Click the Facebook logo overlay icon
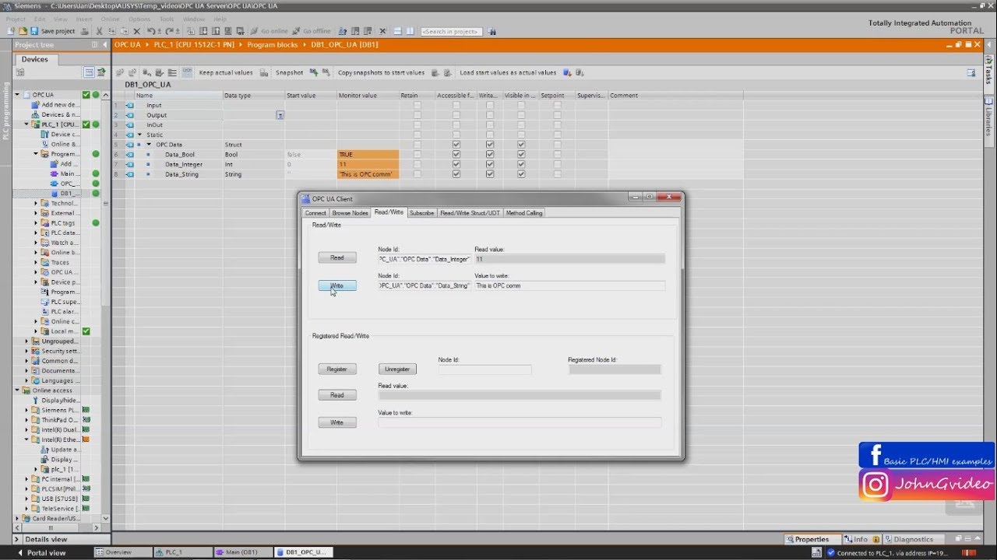The height and width of the screenshot is (560, 997). (x=875, y=455)
